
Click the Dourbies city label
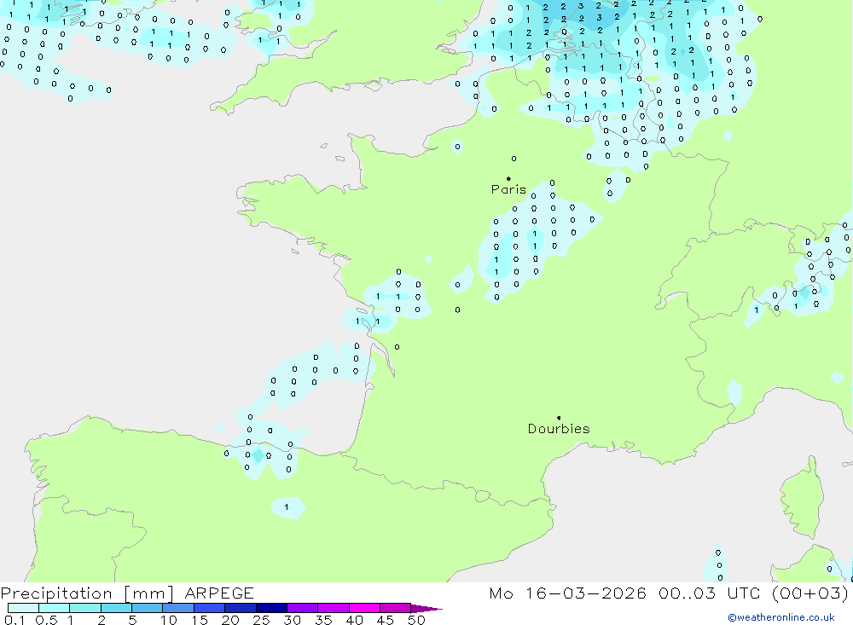559,429
